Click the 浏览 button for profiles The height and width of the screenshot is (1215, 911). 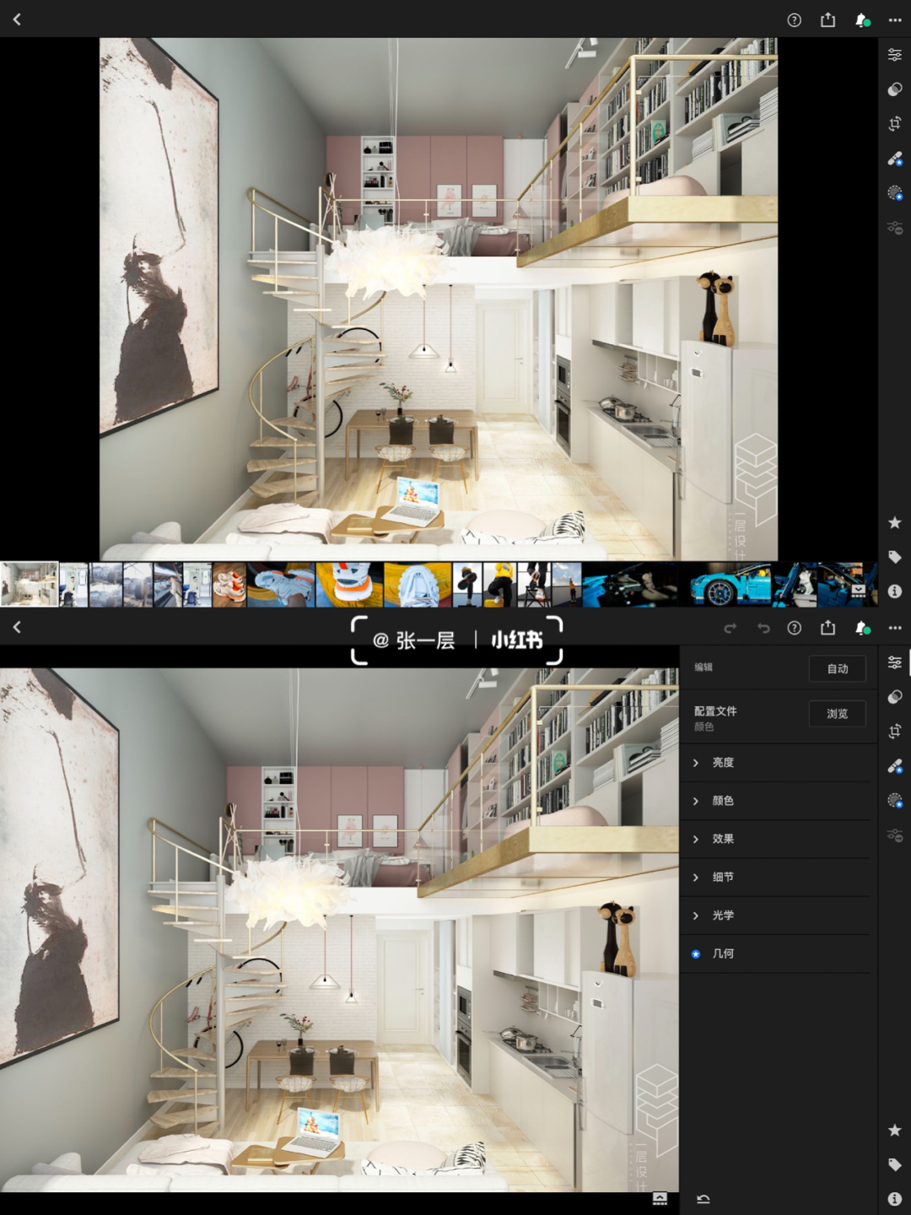pyautogui.click(x=837, y=714)
